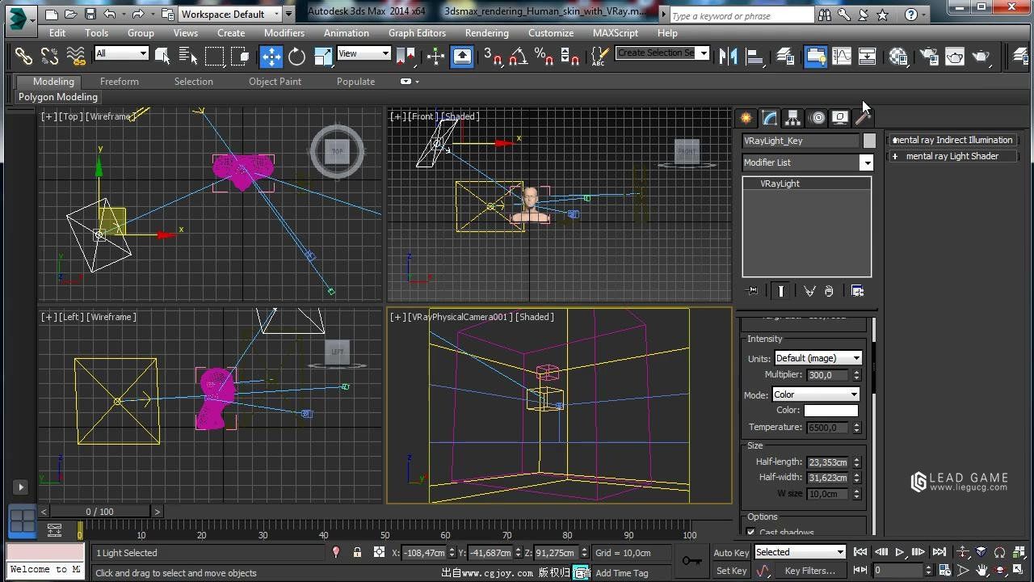The width and height of the screenshot is (1034, 582).
Task: Toggle Window/Crossing selection mode
Action: [x=240, y=56]
